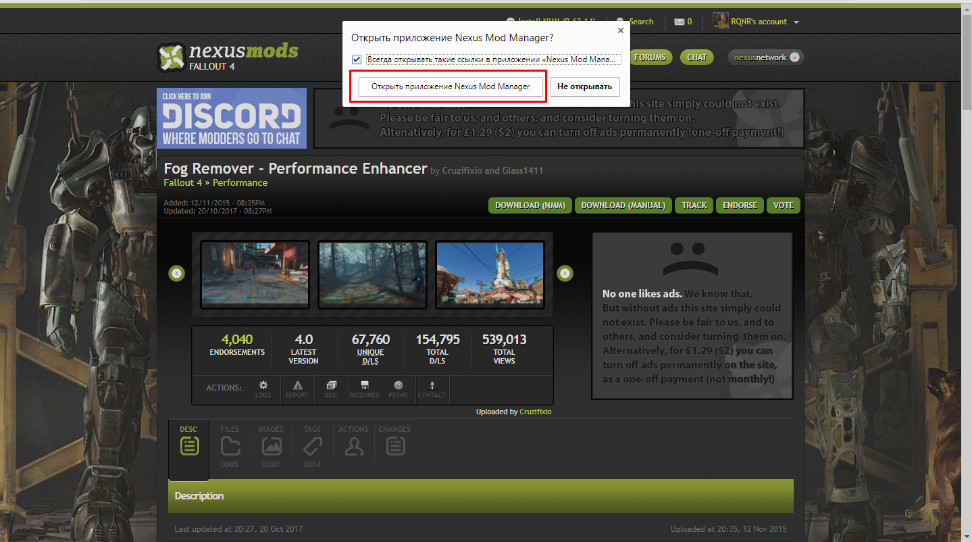Switch to the FILES tab
The width and height of the screenshot is (972, 542).
[x=230, y=447]
